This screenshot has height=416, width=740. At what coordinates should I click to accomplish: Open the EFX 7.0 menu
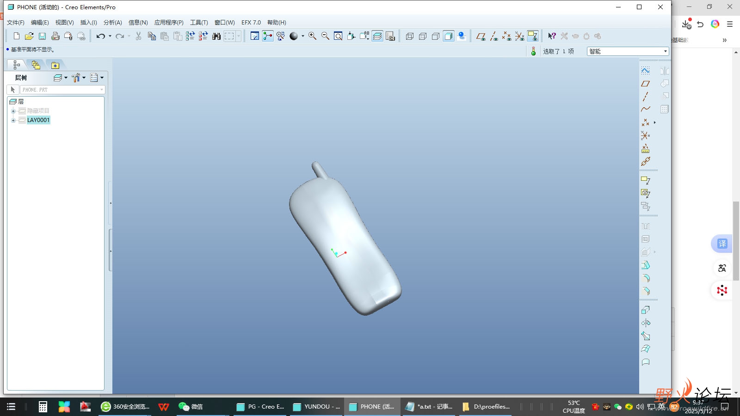(x=251, y=22)
